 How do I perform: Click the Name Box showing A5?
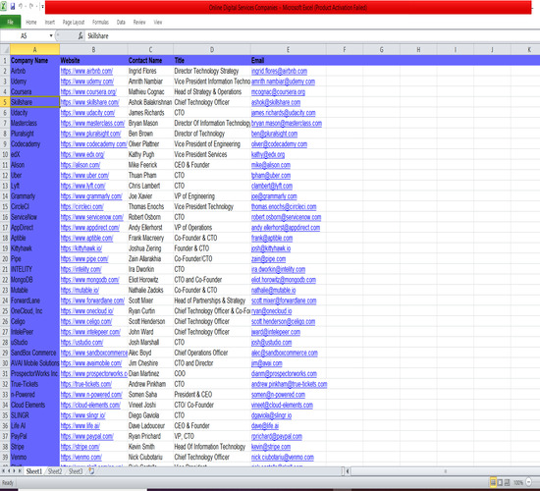coord(25,35)
